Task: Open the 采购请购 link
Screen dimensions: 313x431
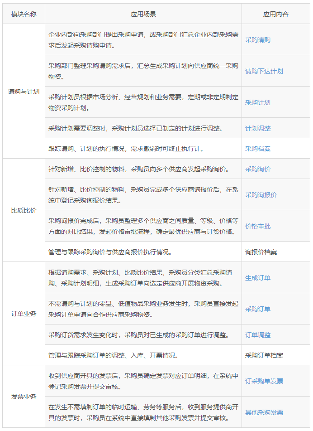Action: click(257, 40)
